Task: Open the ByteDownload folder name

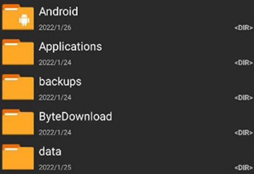Action: [x=75, y=116]
